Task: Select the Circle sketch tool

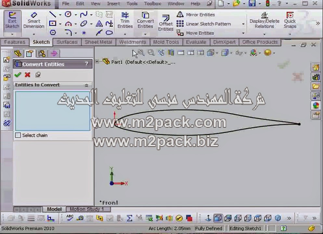Action: click(x=68, y=14)
